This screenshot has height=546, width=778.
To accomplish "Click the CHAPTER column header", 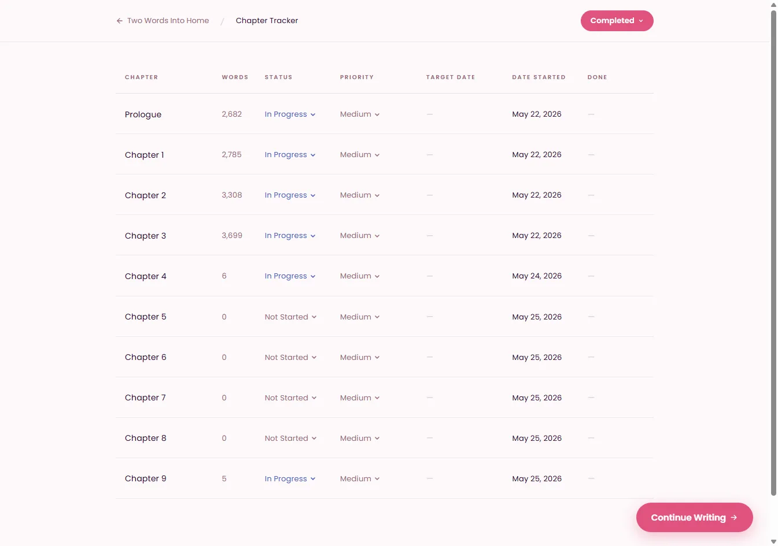I will pyautogui.click(x=141, y=77).
